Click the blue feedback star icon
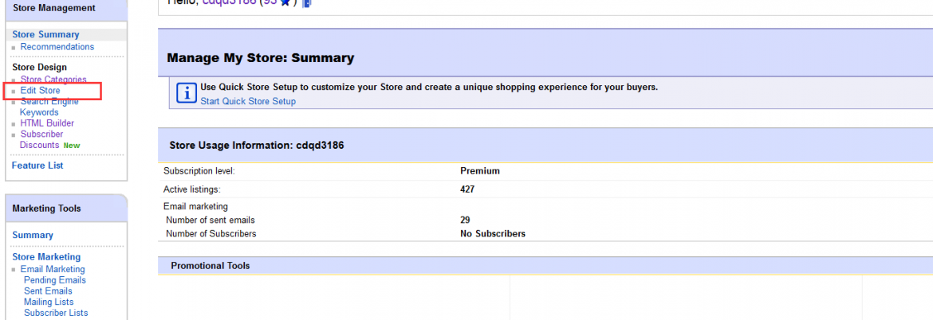933x320 pixels. 285,2
